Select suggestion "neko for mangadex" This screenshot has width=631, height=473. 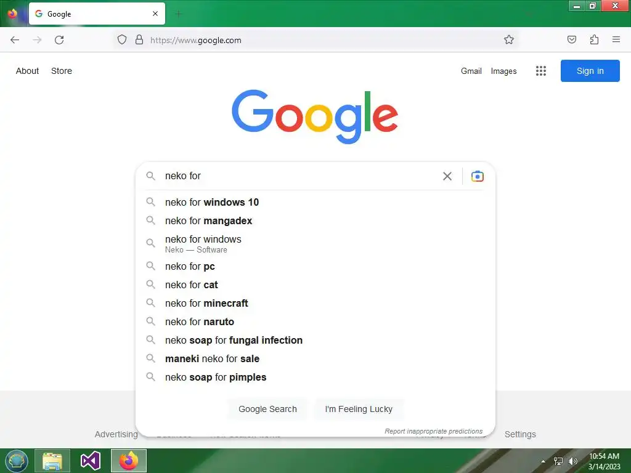(315, 221)
